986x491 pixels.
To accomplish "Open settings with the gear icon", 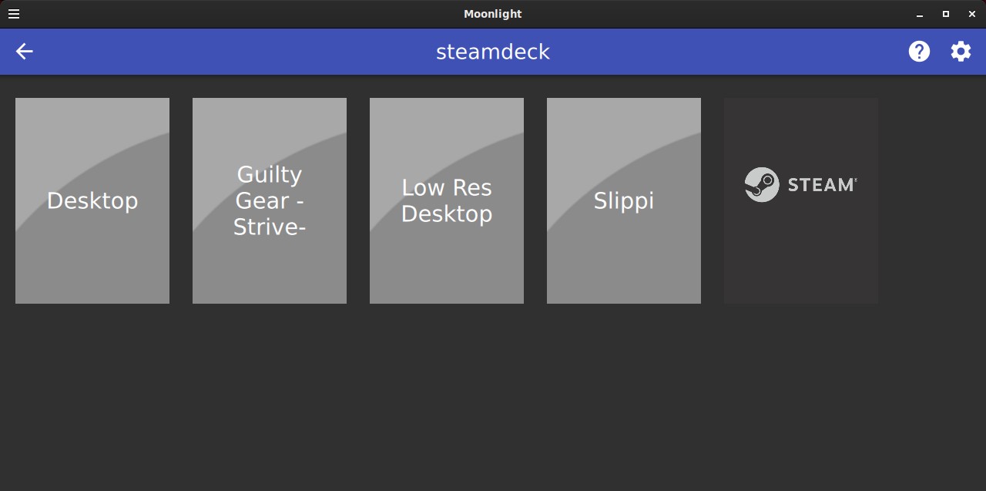I will 961,52.
